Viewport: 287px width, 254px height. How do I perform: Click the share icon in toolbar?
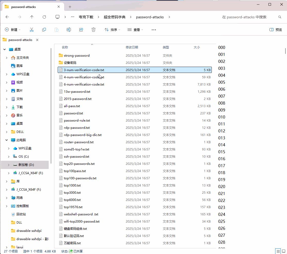(x=81, y=30)
